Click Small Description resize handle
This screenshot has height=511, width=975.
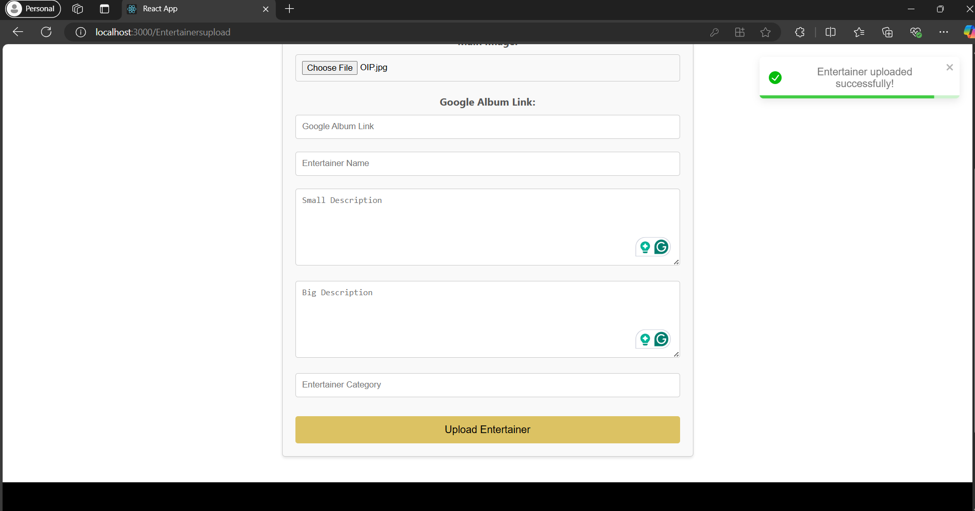click(676, 262)
